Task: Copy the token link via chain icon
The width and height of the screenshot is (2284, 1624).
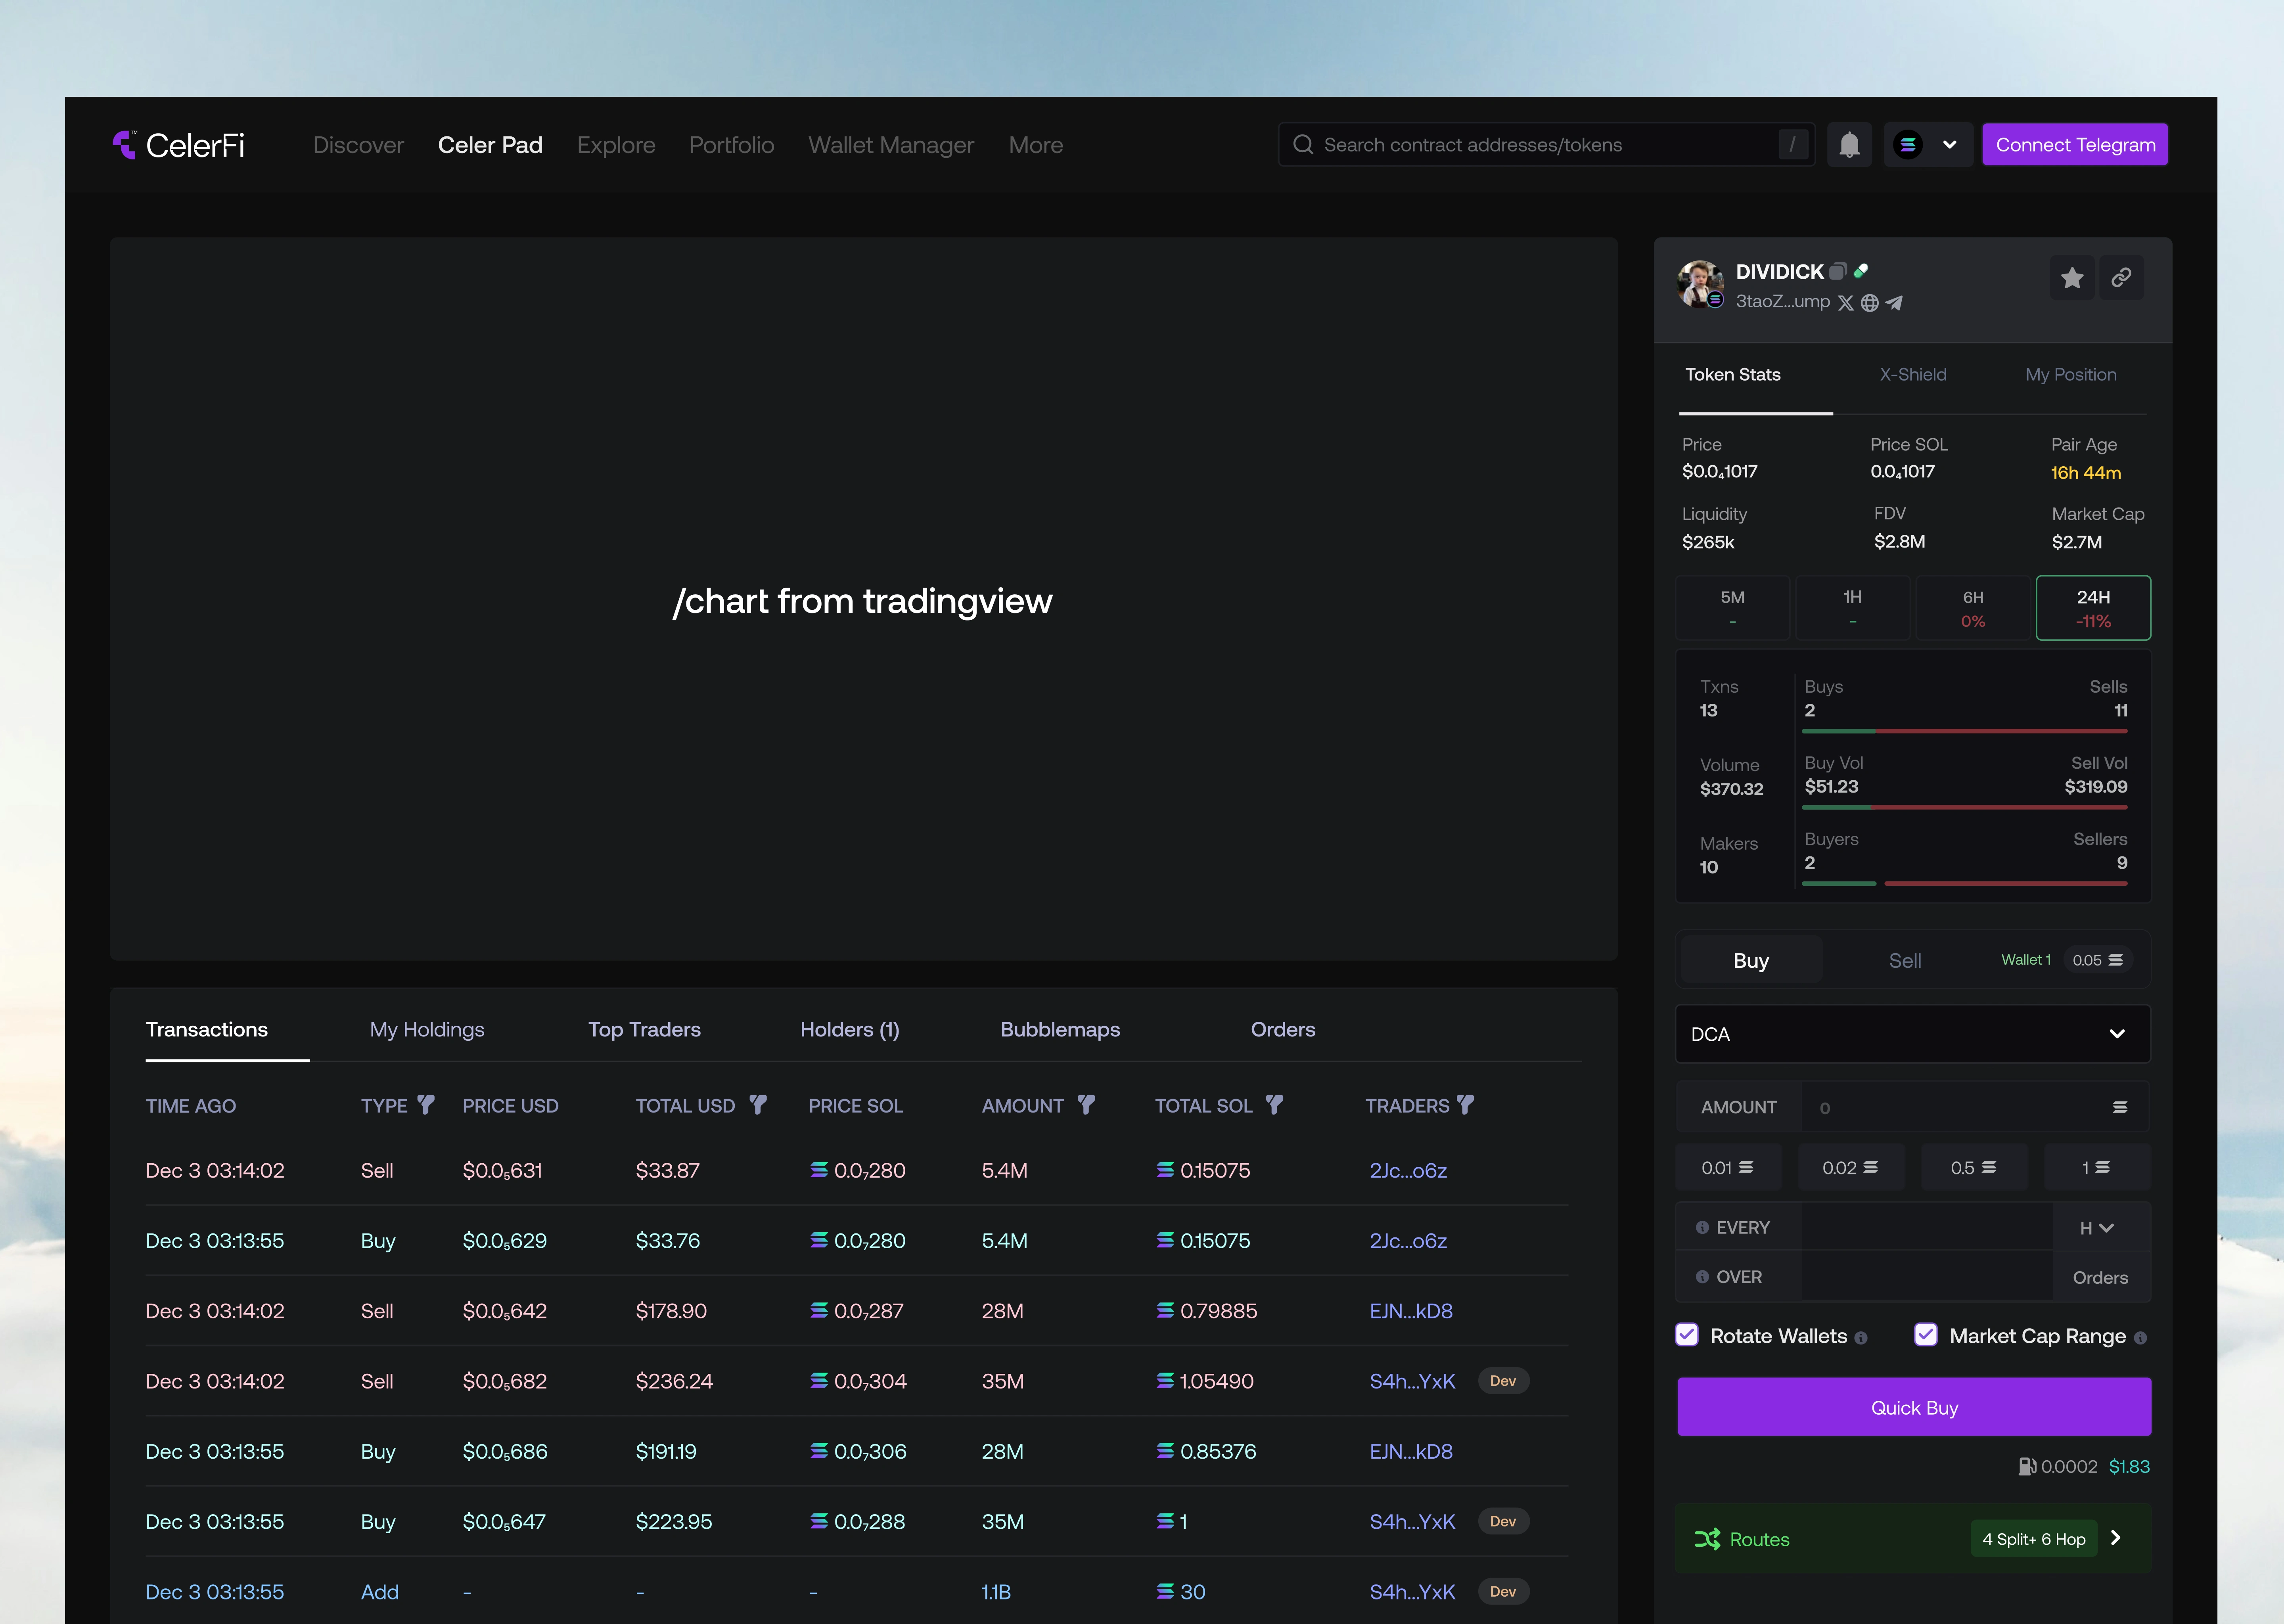Action: pos(2121,278)
